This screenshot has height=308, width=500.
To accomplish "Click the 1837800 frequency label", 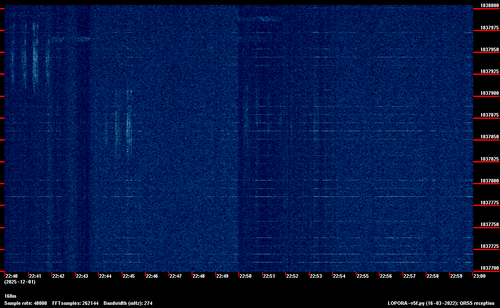I will [x=489, y=181].
